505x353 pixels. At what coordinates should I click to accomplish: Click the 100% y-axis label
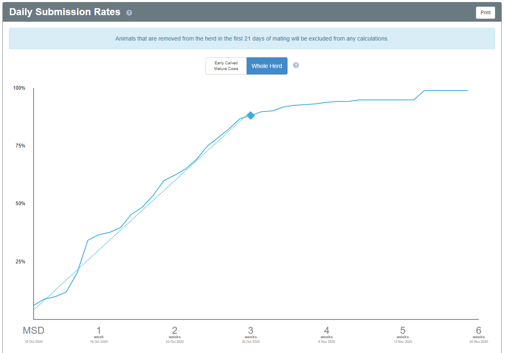[19, 88]
